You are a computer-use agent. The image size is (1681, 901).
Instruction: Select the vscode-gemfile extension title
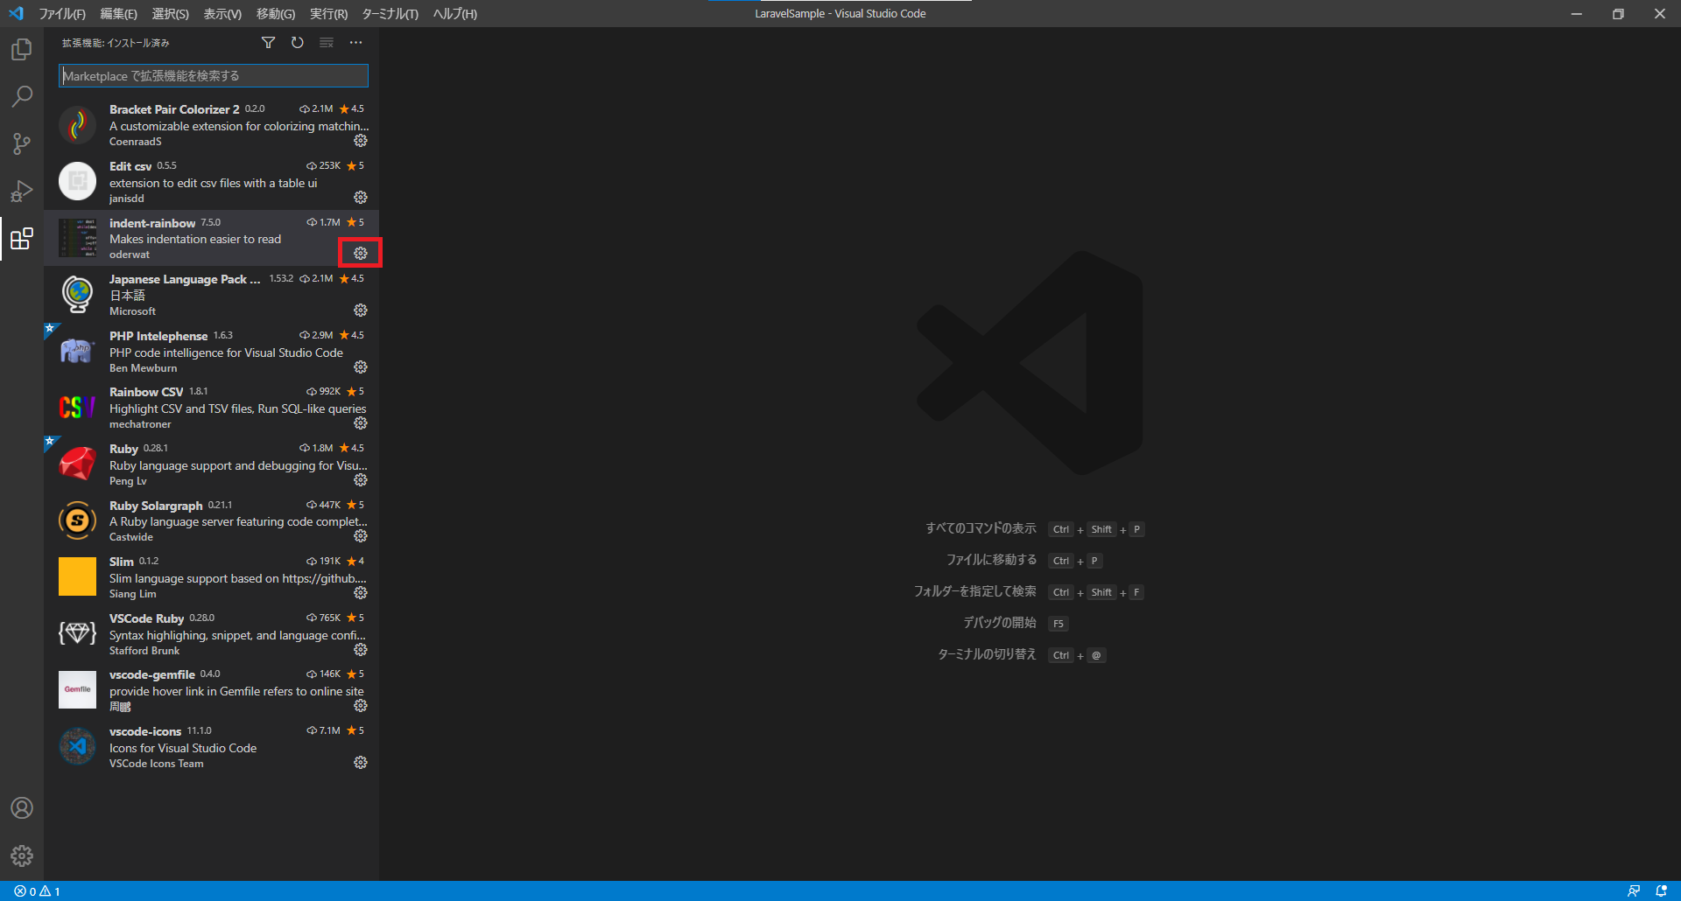(x=152, y=674)
